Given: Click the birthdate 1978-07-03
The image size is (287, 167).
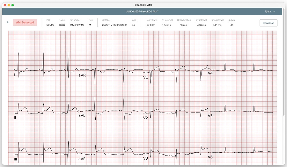Looking at the screenshot, I should click(x=77, y=25).
